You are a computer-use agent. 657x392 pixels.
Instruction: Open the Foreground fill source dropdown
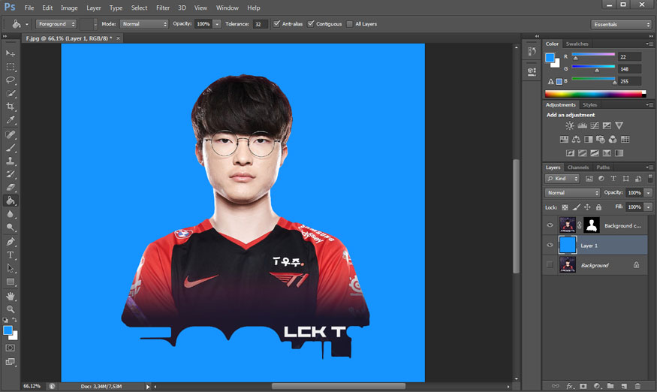[56, 24]
